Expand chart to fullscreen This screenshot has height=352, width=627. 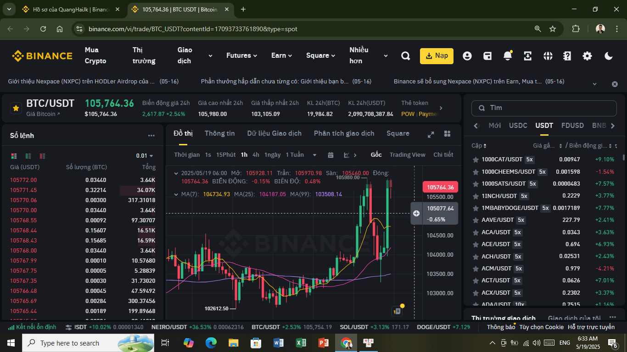click(x=431, y=134)
